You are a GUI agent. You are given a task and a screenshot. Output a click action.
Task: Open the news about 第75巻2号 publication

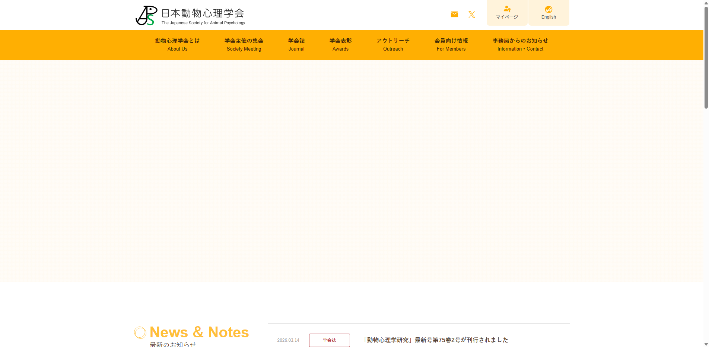436,340
